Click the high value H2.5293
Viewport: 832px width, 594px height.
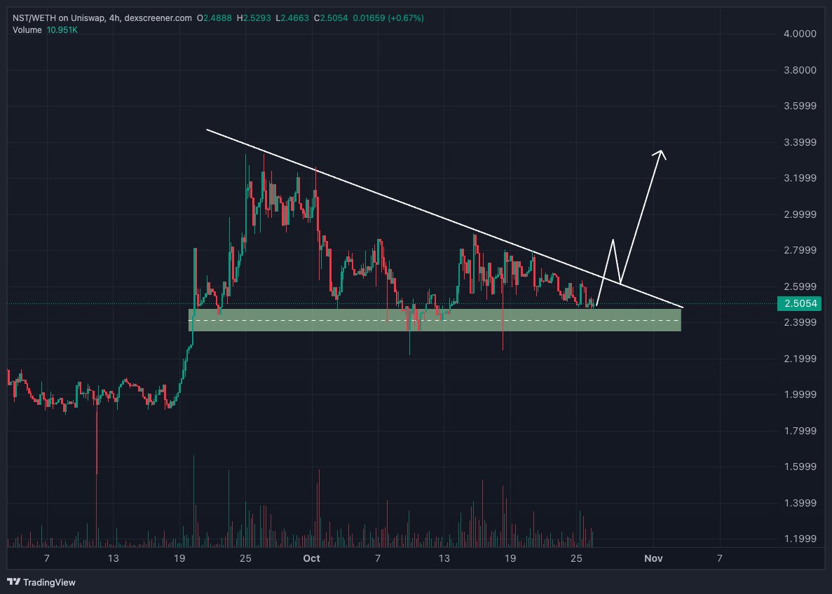pyautogui.click(x=254, y=18)
